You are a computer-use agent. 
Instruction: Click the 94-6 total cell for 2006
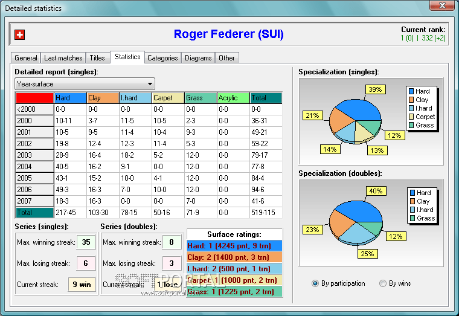click(x=266, y=190)
